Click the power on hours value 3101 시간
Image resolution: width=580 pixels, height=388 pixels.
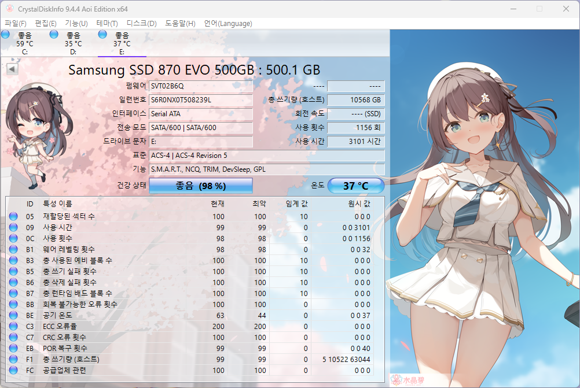tap(356, 142)
